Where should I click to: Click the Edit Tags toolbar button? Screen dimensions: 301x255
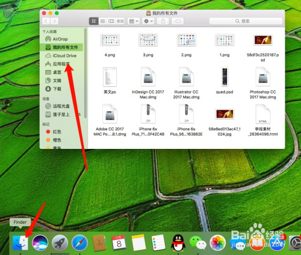click(x=178, y=21)
